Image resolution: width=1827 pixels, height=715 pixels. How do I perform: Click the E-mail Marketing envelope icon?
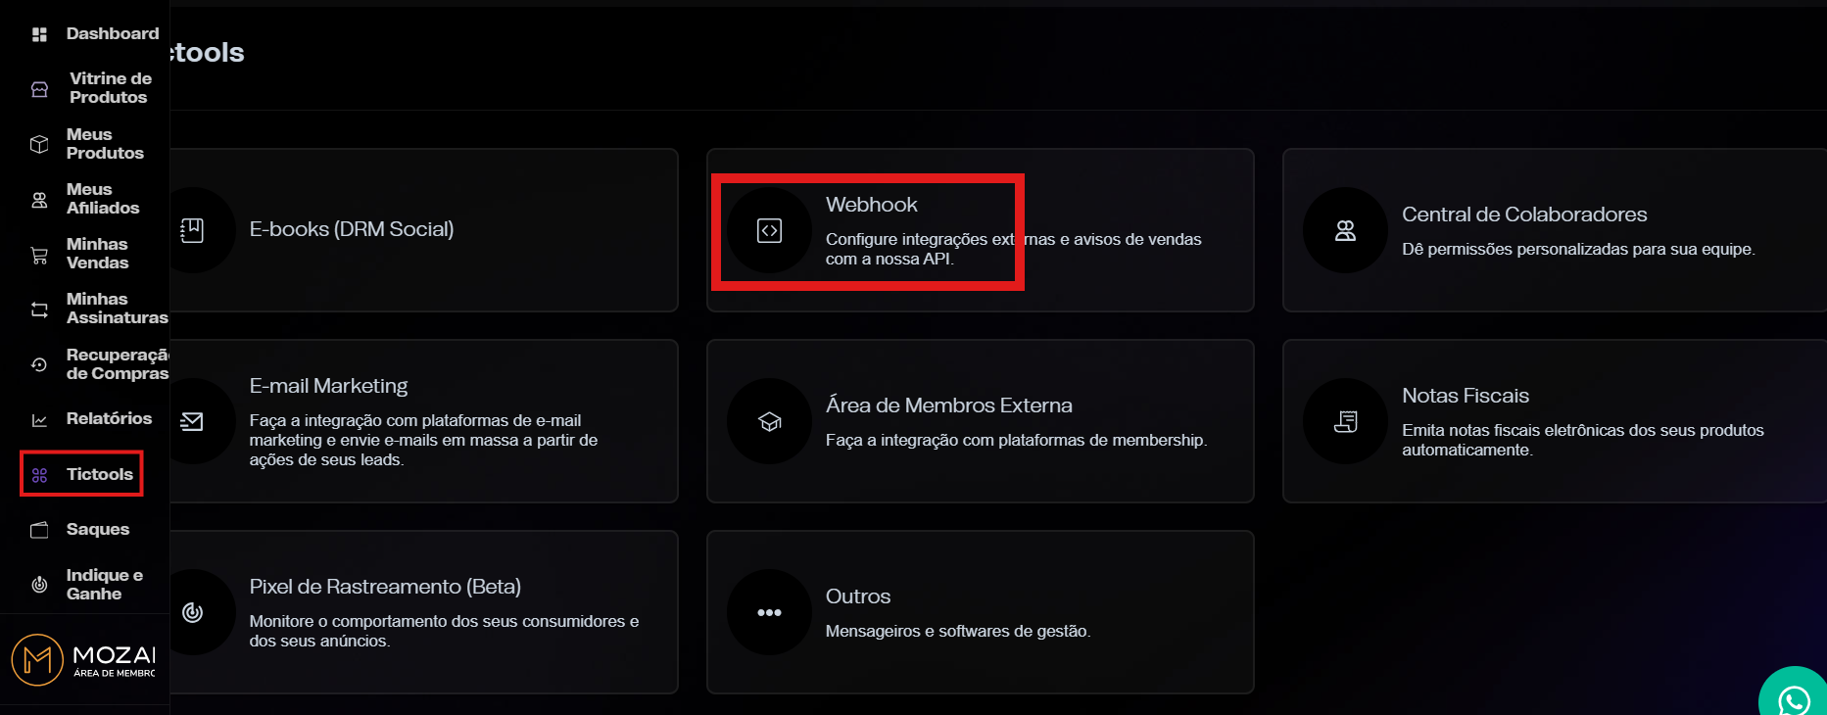(x=193, y=421)
